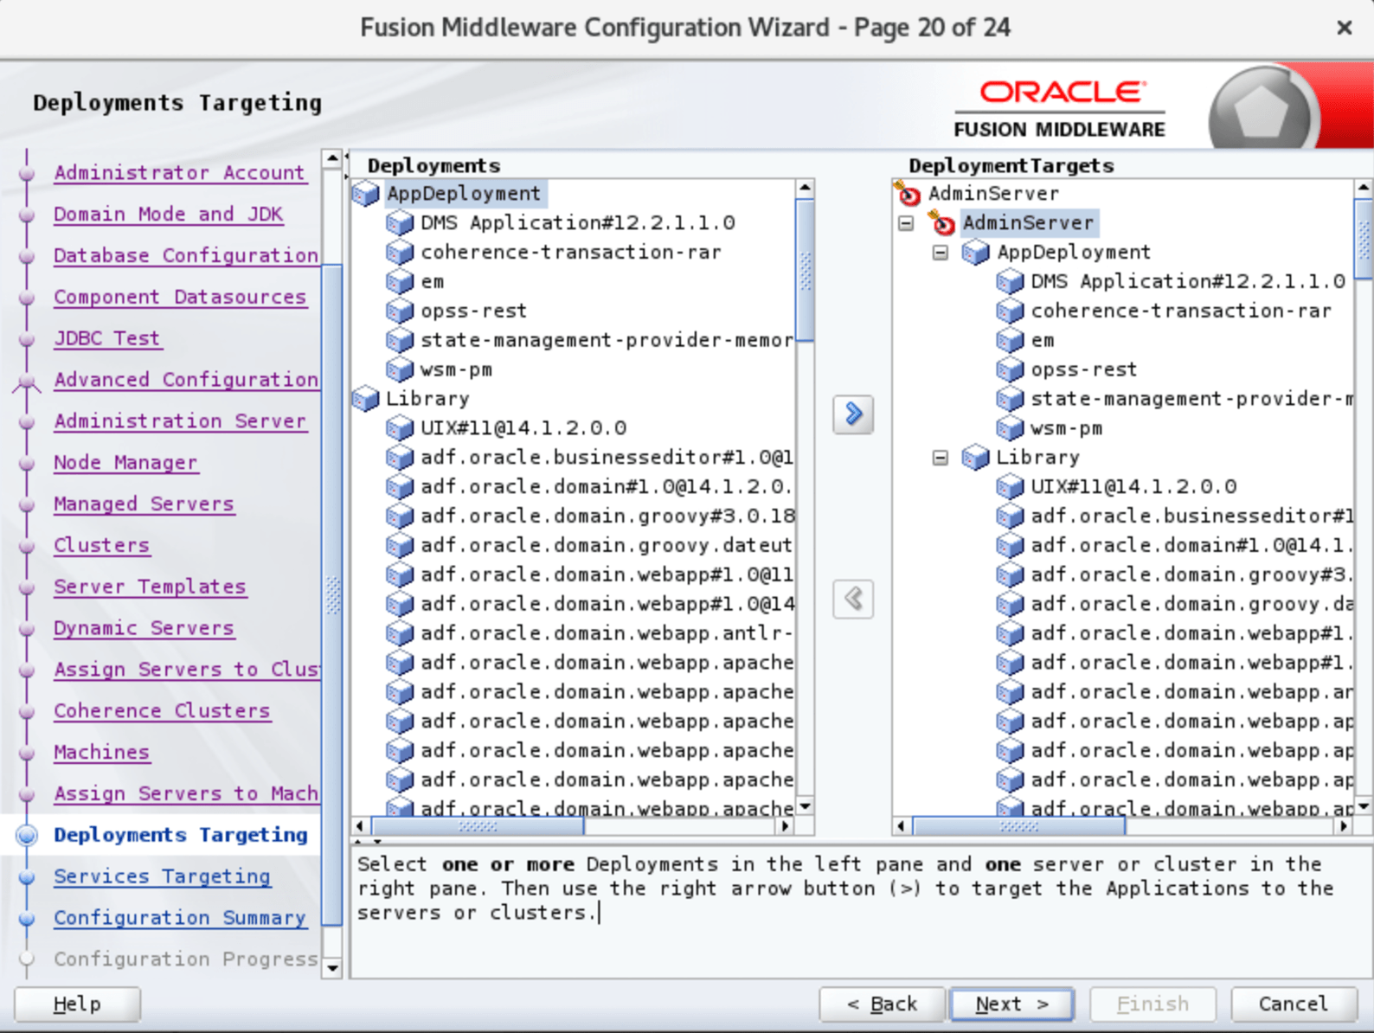This screenshot has width=1374, height=1033.
Task: Collapse AppDeployment node in Deployment Targets pane
Action: [x=941, y=253]
